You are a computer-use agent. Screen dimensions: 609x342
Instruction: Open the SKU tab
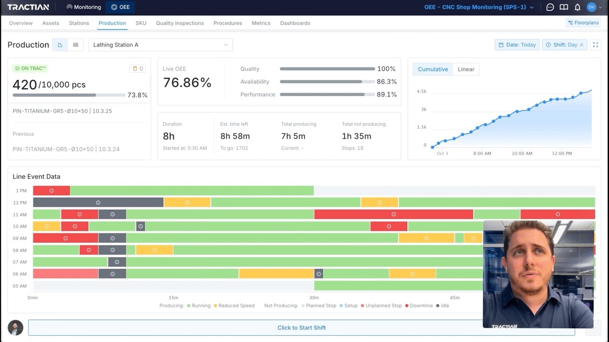pyautogui.click(x=141, y=23)
